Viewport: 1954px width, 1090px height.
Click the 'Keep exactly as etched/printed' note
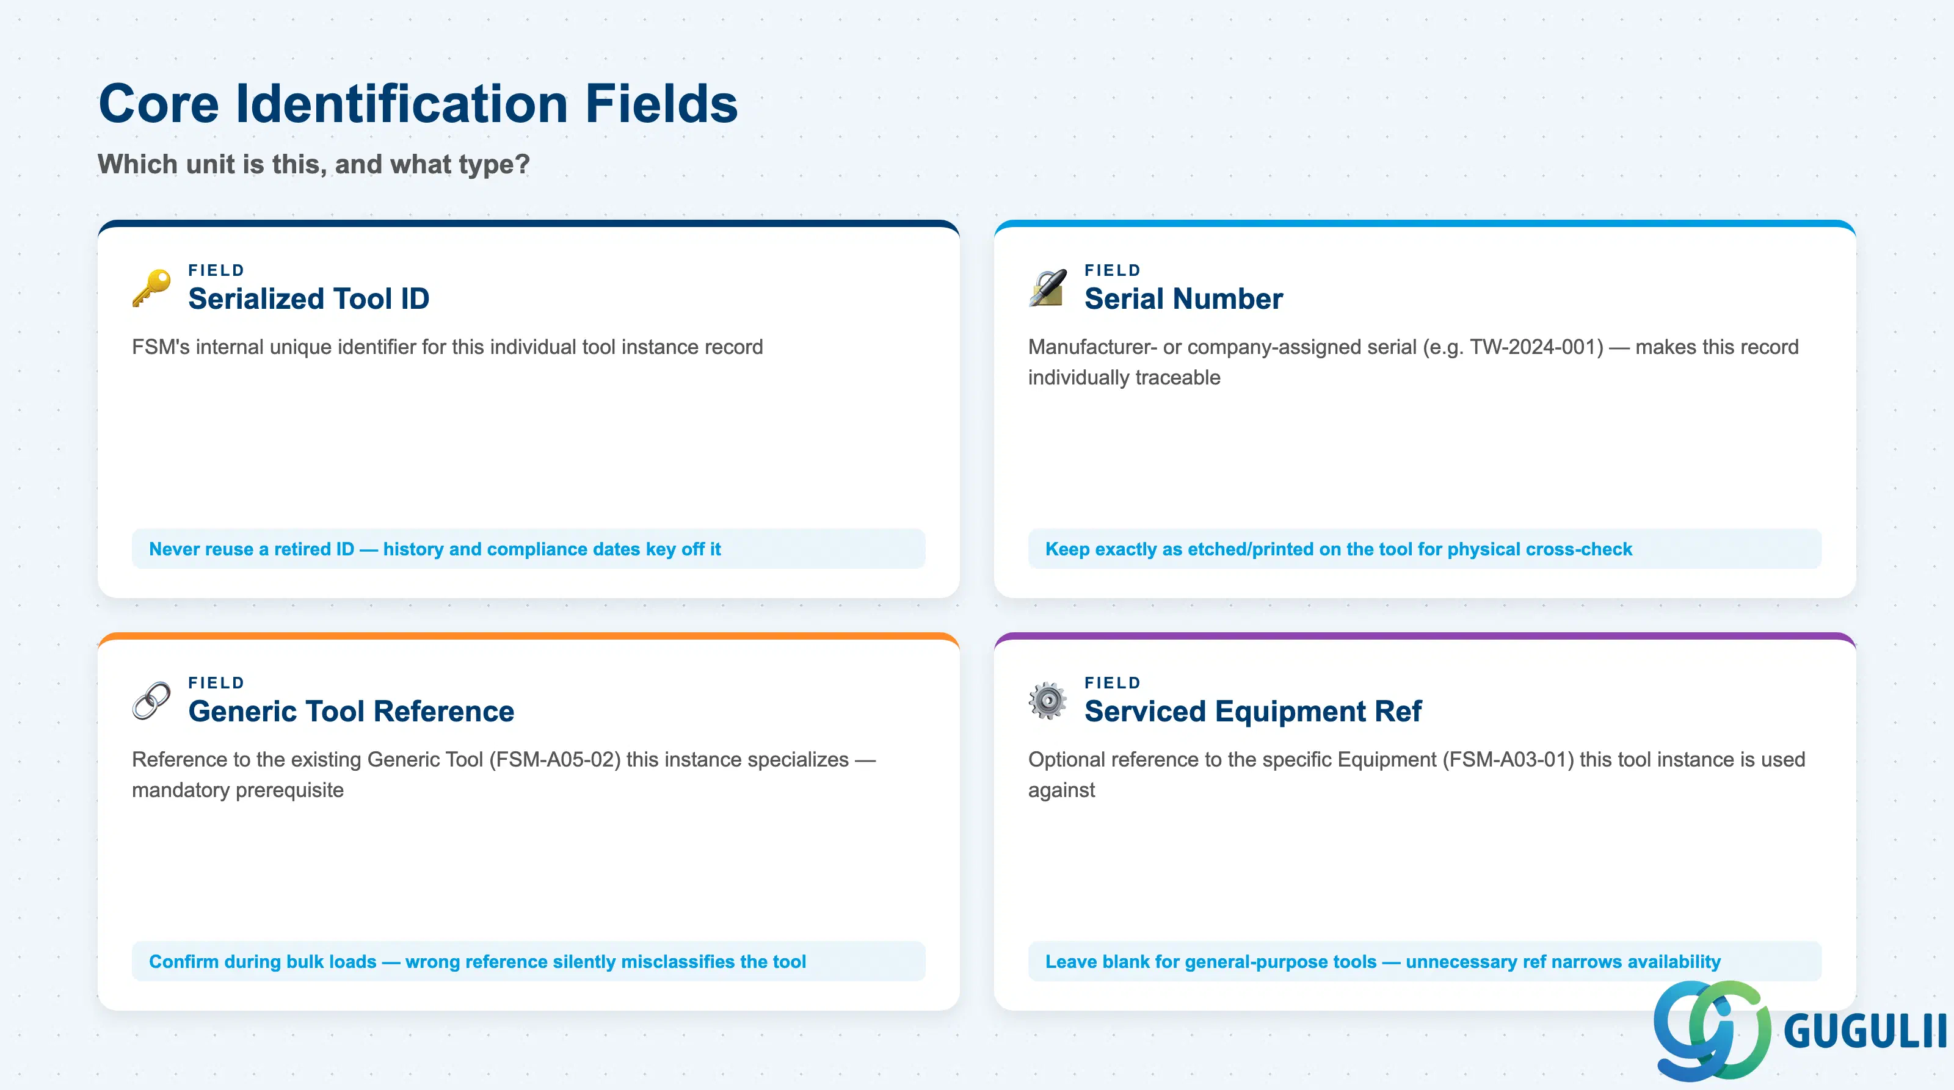point(1425,549)
